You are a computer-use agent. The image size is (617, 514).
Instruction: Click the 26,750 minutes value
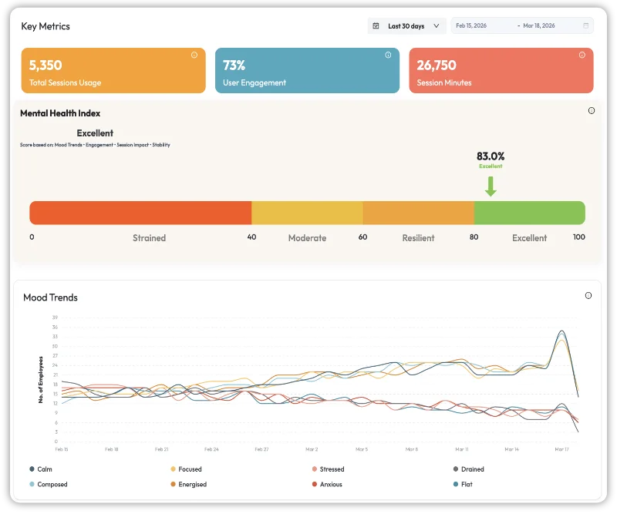[x=437, y=66]
